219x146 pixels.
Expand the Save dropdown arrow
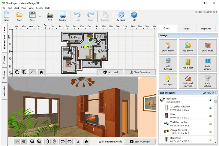click(x=40, y=17)
